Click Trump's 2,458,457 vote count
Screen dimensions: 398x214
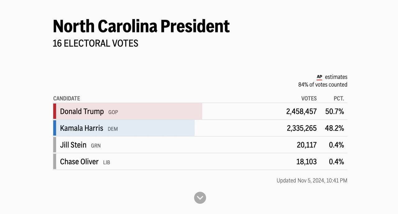(301, 112)
